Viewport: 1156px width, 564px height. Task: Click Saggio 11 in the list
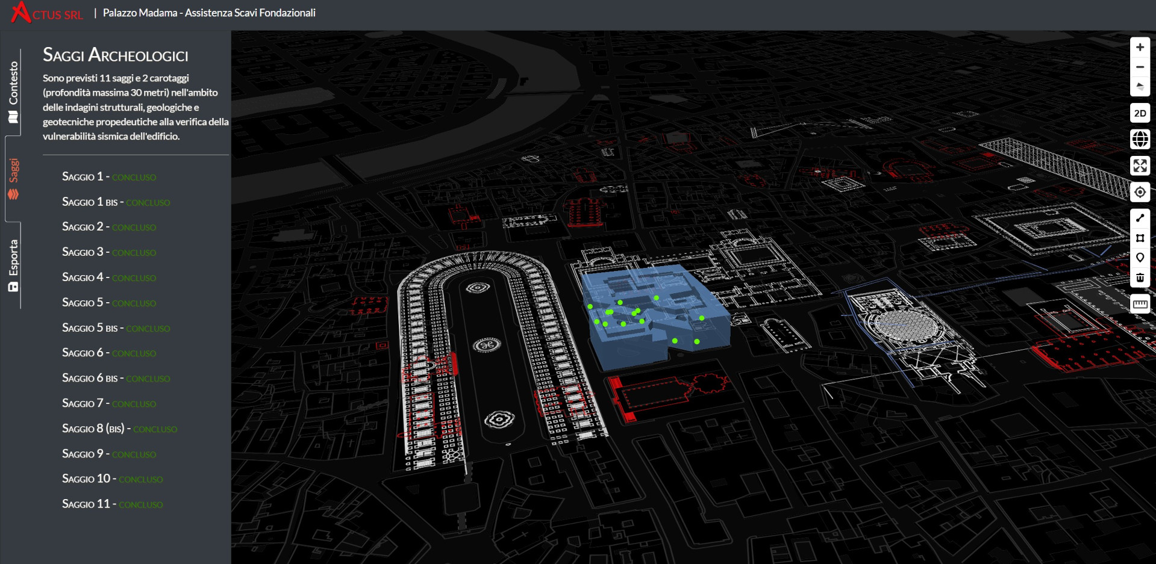pos(86,504)
